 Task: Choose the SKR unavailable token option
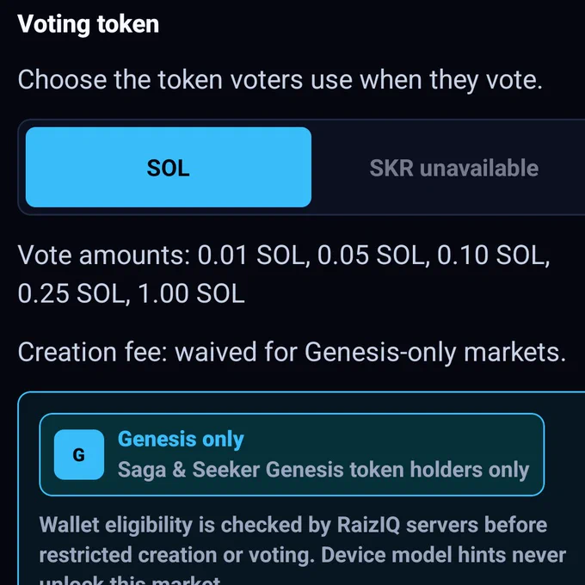tap(453, 168)
